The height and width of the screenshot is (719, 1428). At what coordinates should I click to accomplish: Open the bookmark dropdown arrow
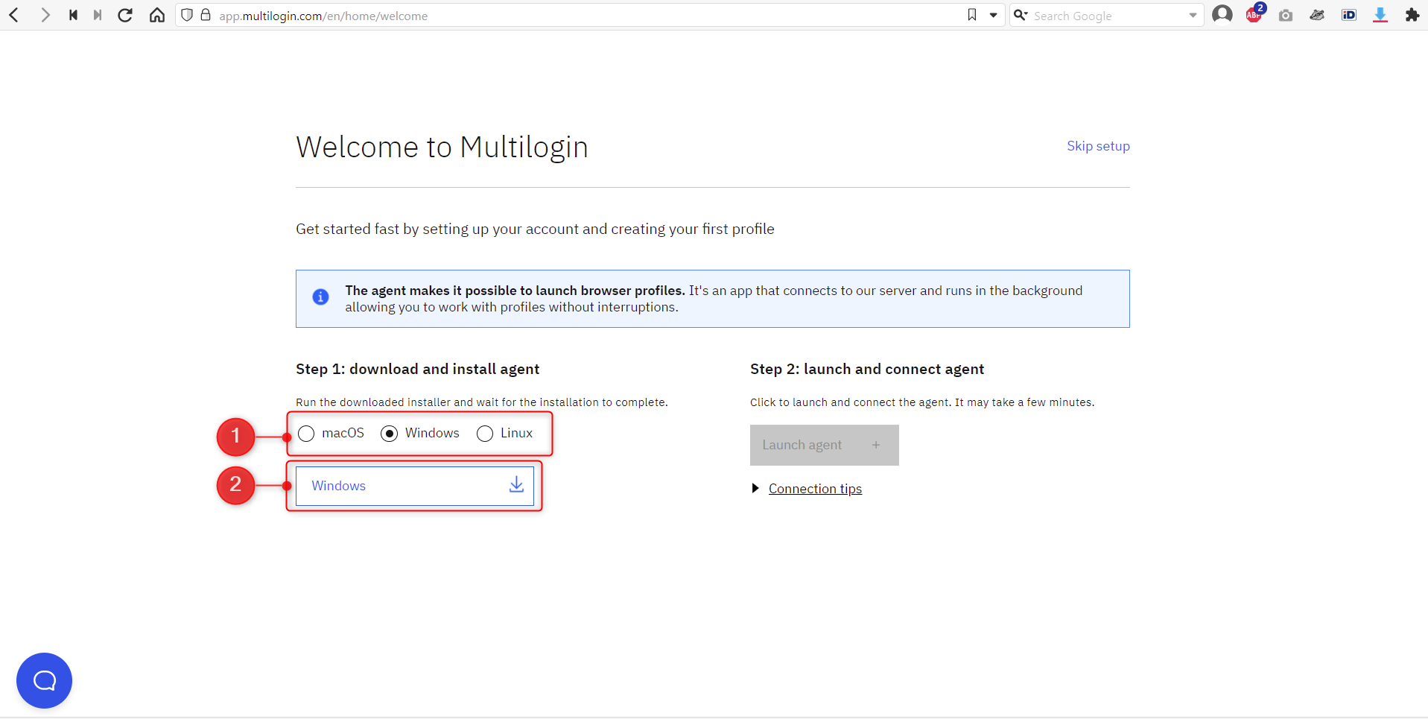click(x=993, y=15)
